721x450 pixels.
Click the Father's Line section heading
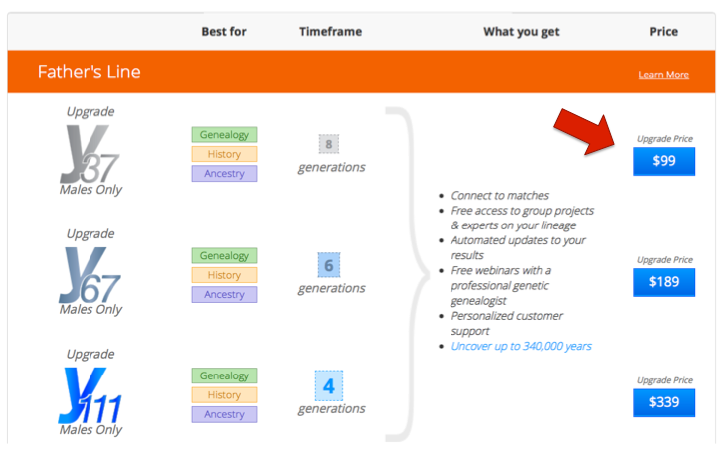click(x=89, y=73)
